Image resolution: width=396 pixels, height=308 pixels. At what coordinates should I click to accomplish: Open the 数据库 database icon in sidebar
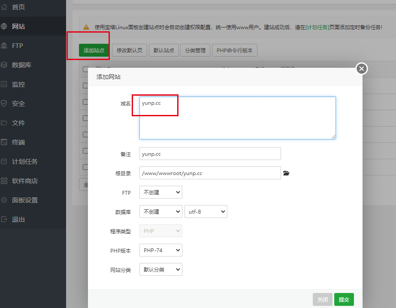(4, 65)
